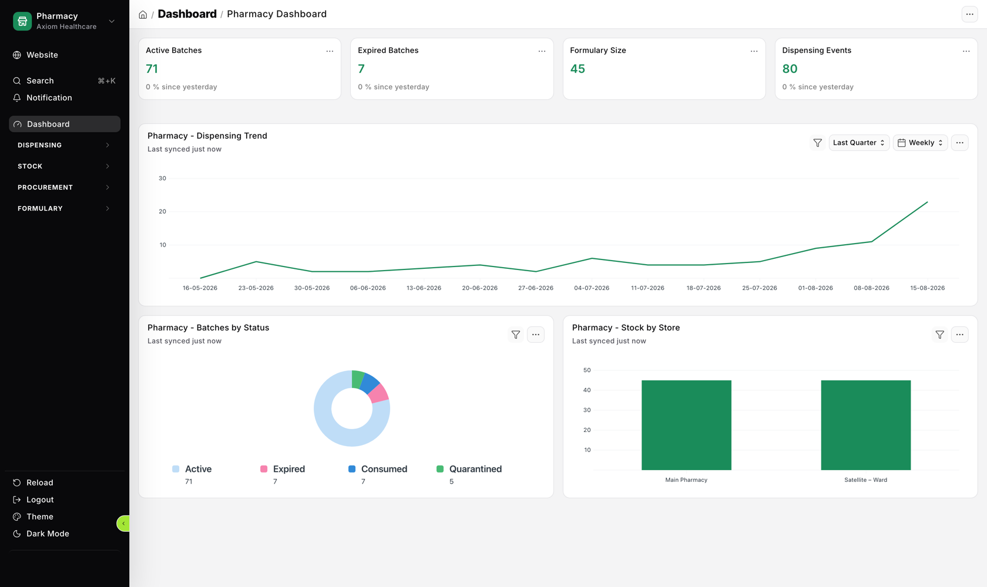Image resolution: width=987 pixels, height=587 pixels.
Task: Open the Weekly interval dropdown
Action: click(920, 143)
